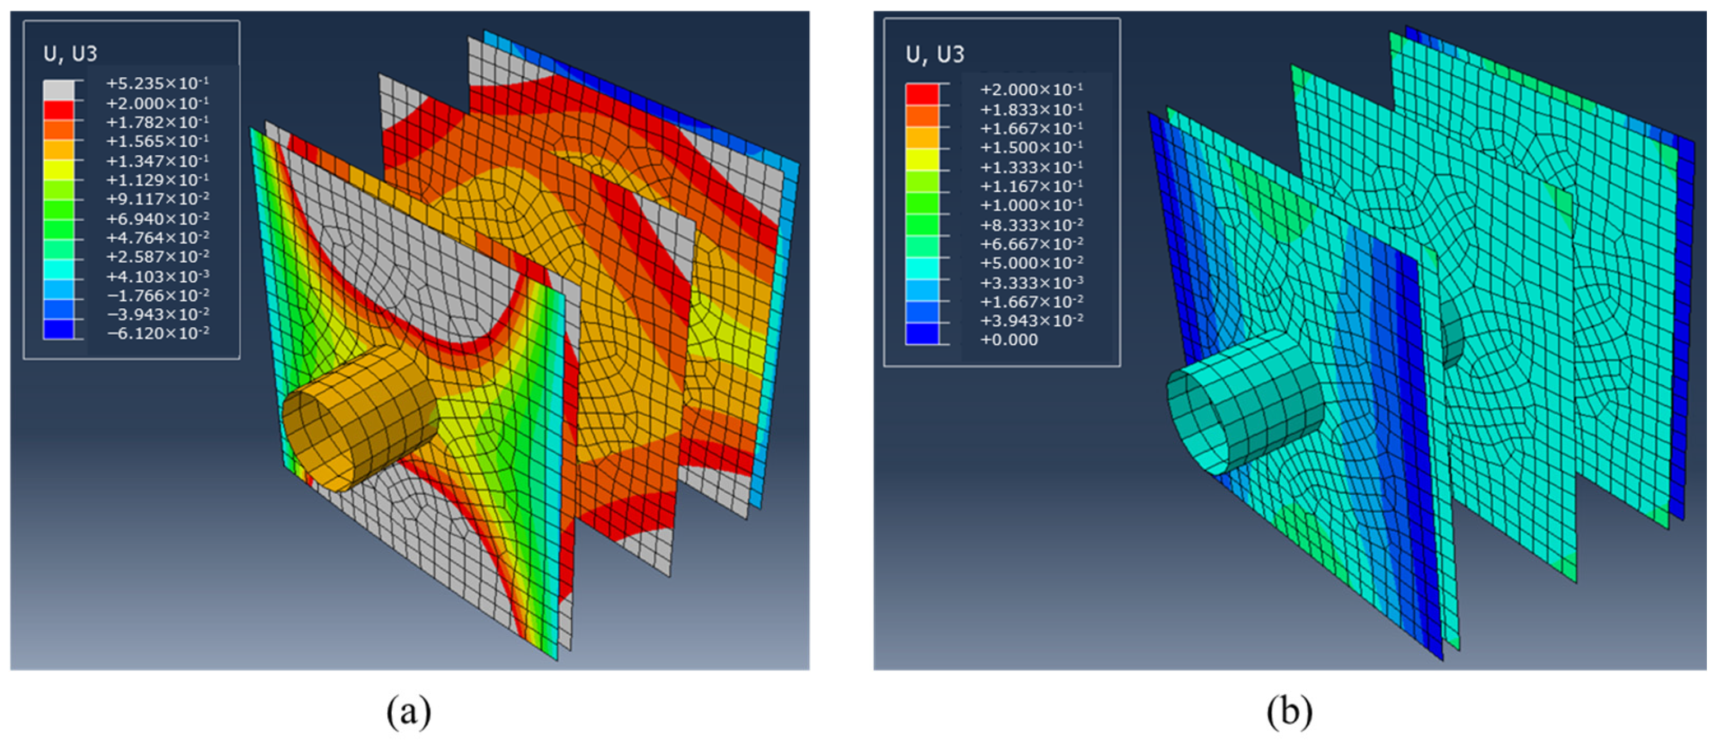Click +2.000×10⁻¹ value in panel (b) legend
1718x742 pixels.
(x=1031, y=89)
